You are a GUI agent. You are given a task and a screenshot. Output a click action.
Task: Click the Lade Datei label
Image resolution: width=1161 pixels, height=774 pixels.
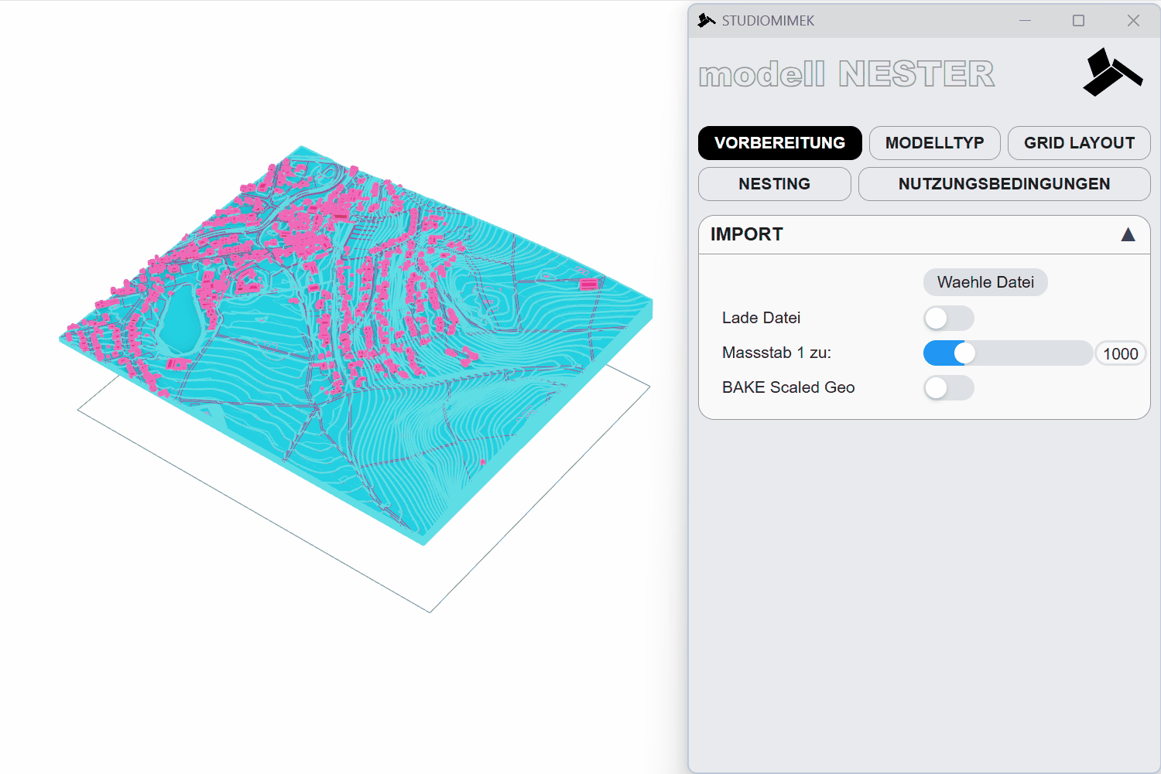pyautogui.click(x=761, y=318)
